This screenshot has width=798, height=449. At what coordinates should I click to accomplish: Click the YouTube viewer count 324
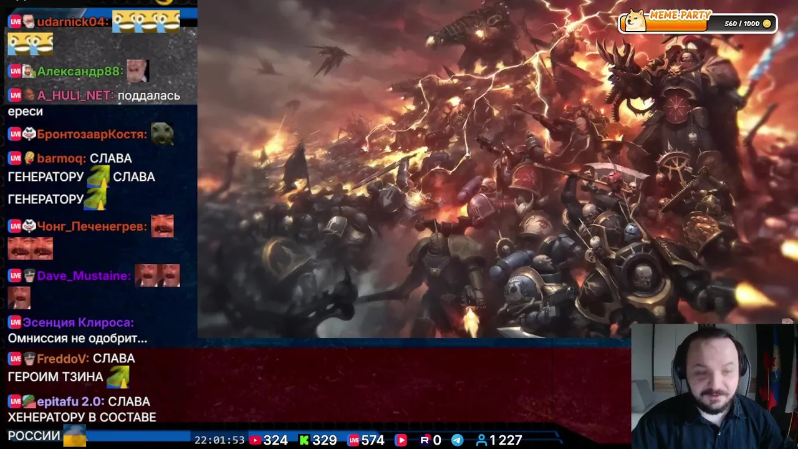point(276,440)
